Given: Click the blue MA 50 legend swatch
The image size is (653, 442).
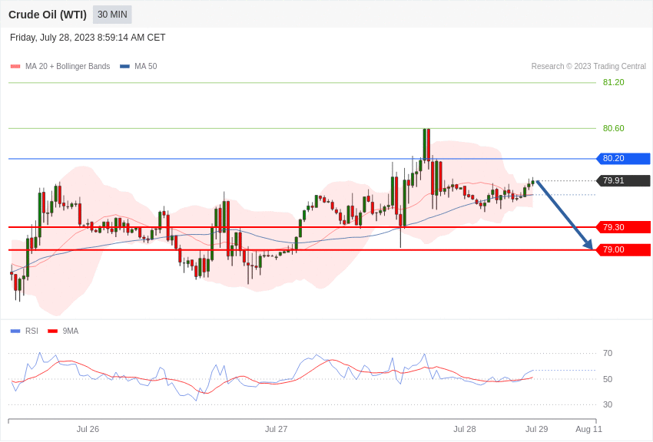Looking at the screenshot, I should click(124, 66).
